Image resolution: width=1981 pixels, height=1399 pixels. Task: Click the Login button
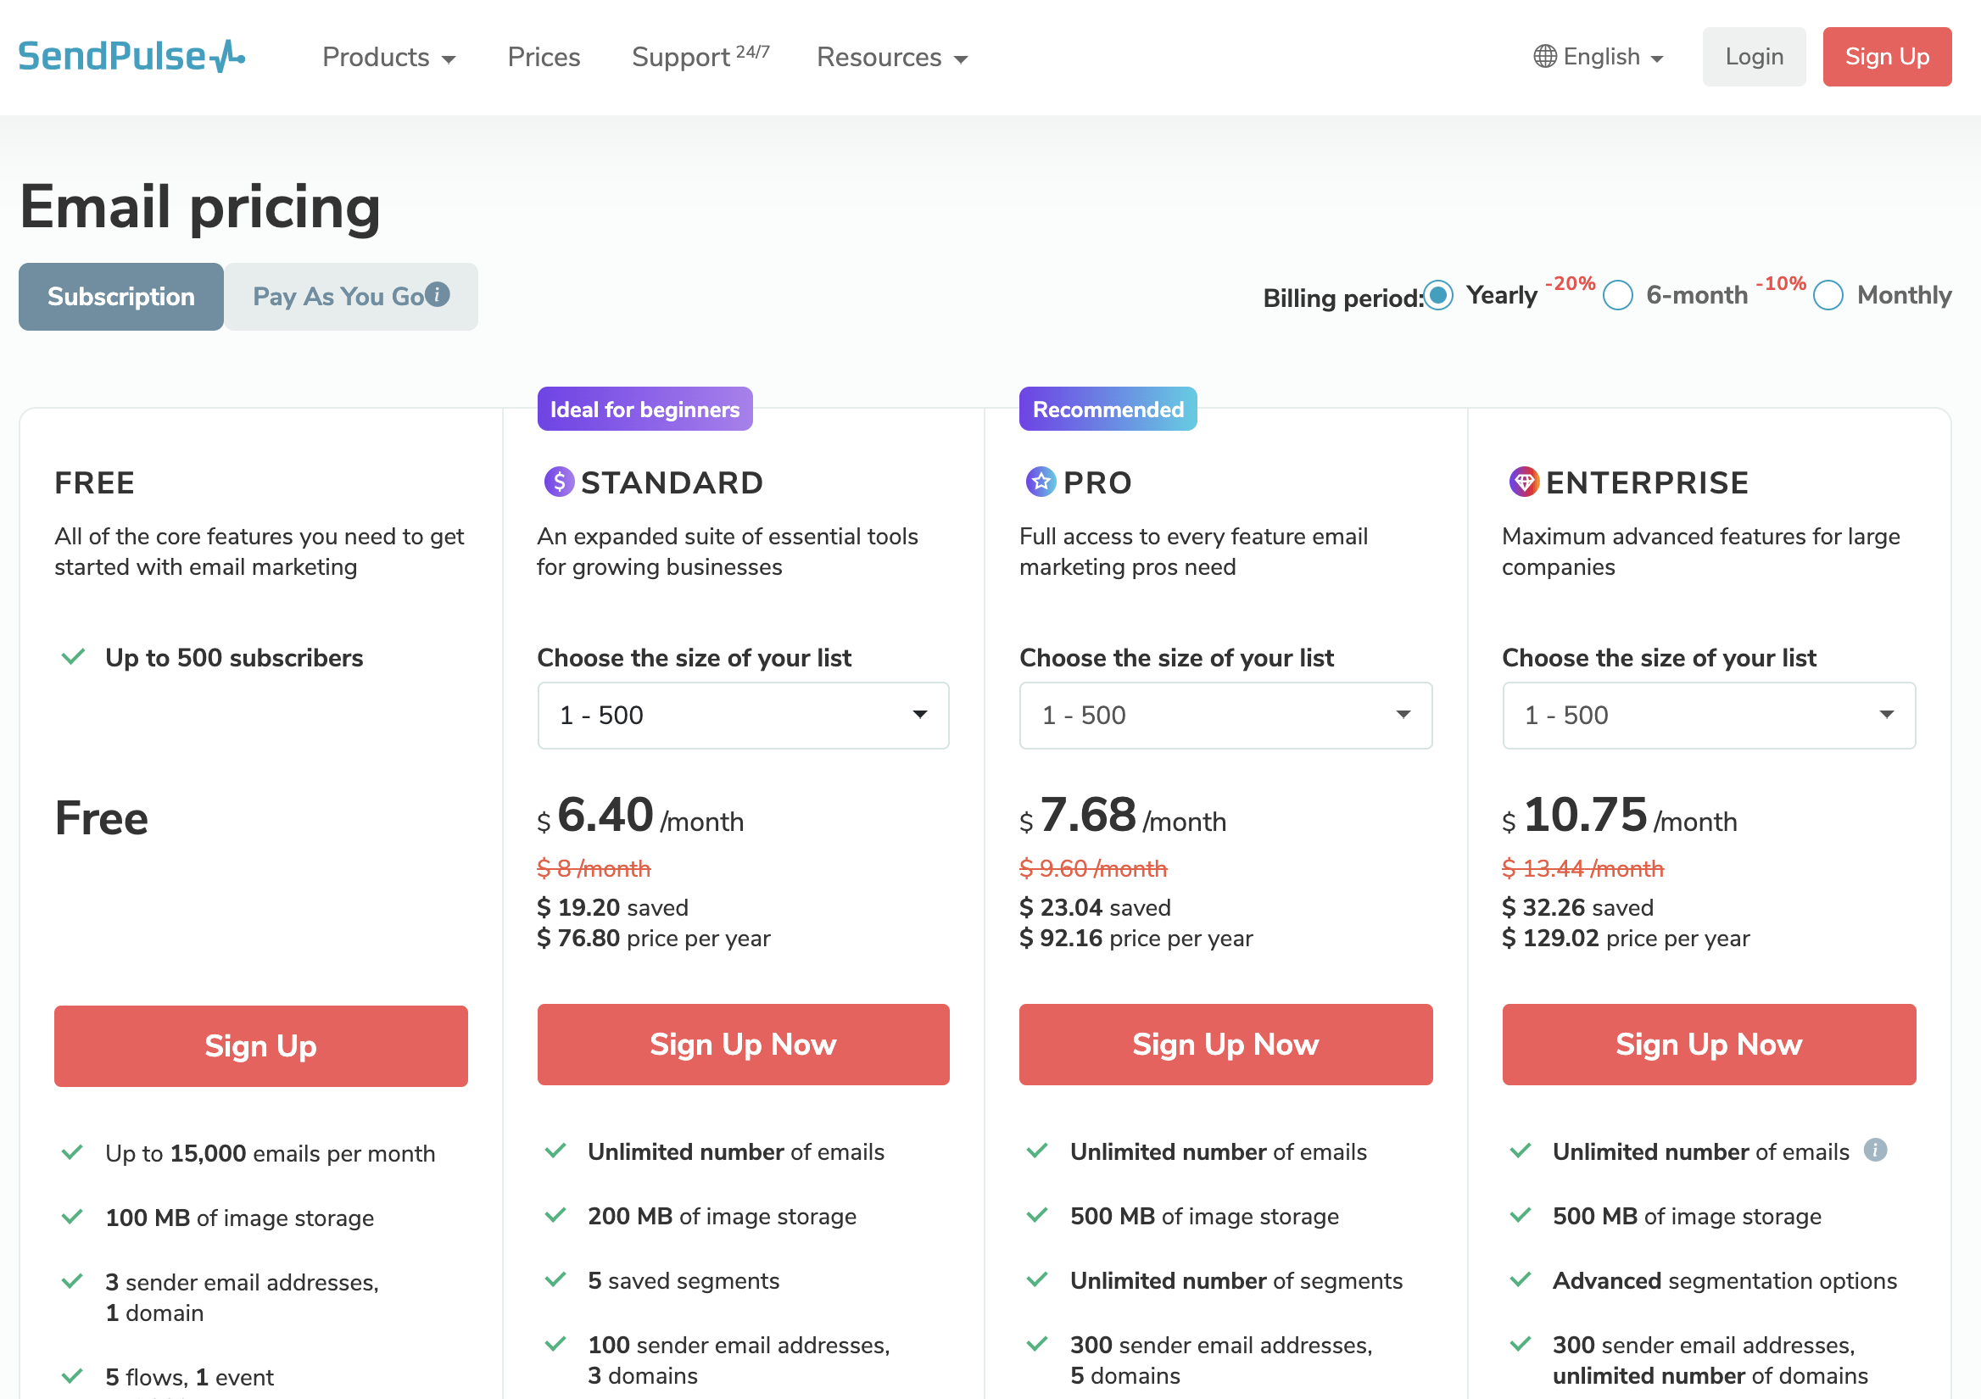(x=1754, y=56)
